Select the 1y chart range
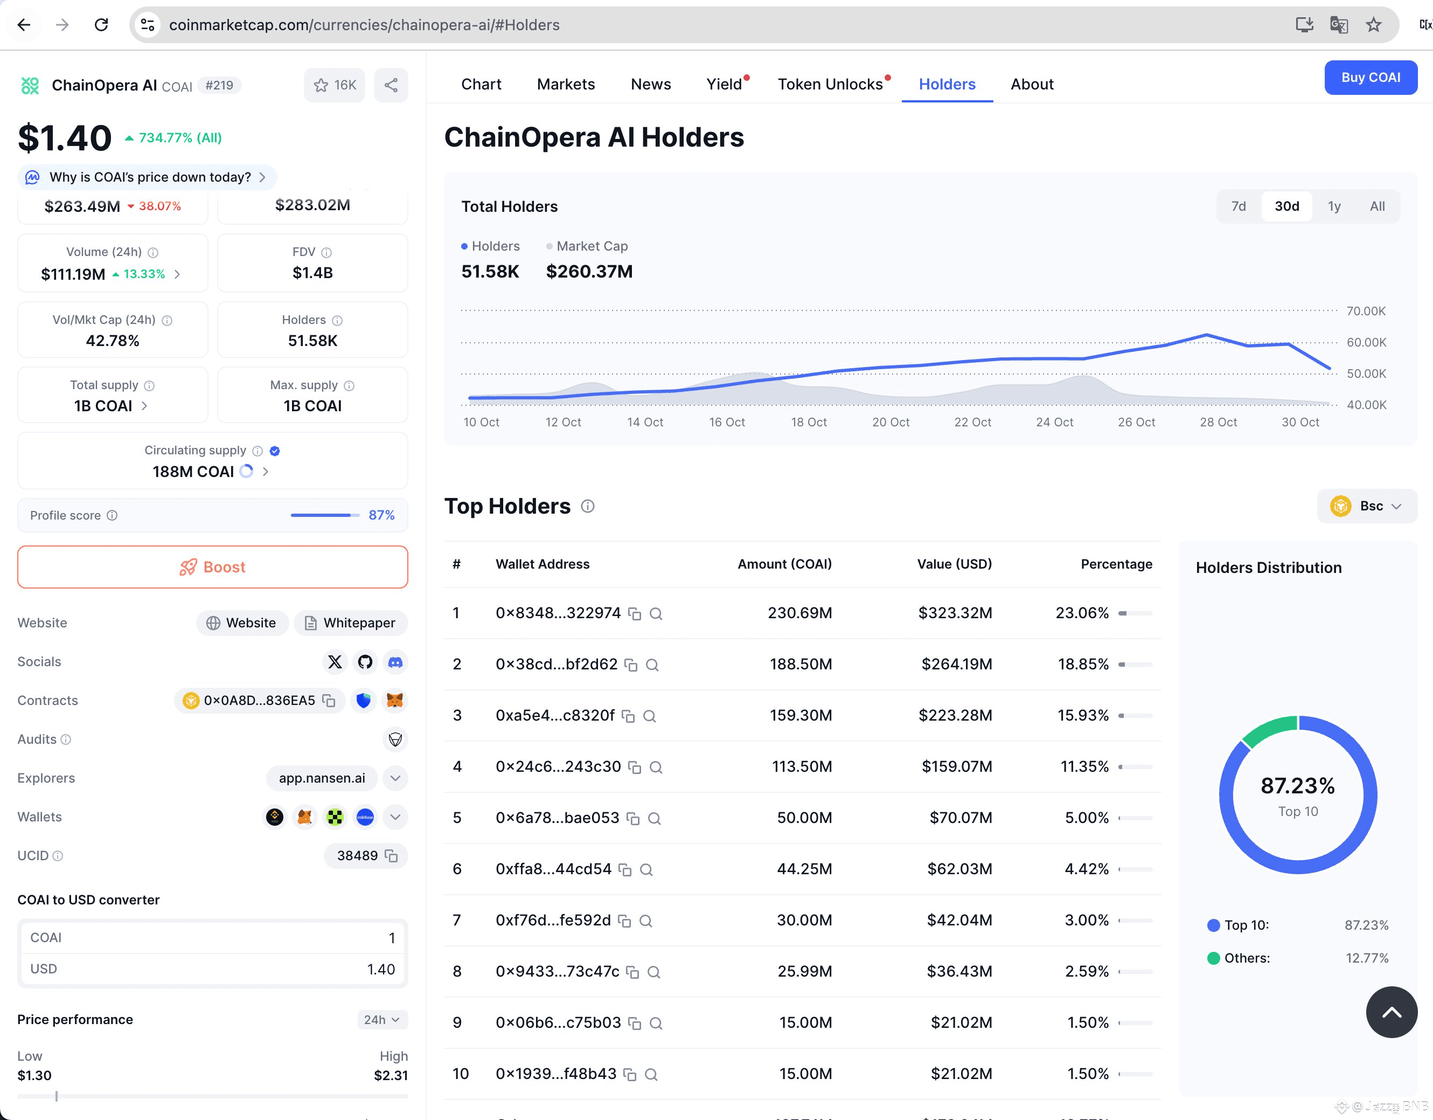1433x1120 pixels. (x=1334, y=207)
